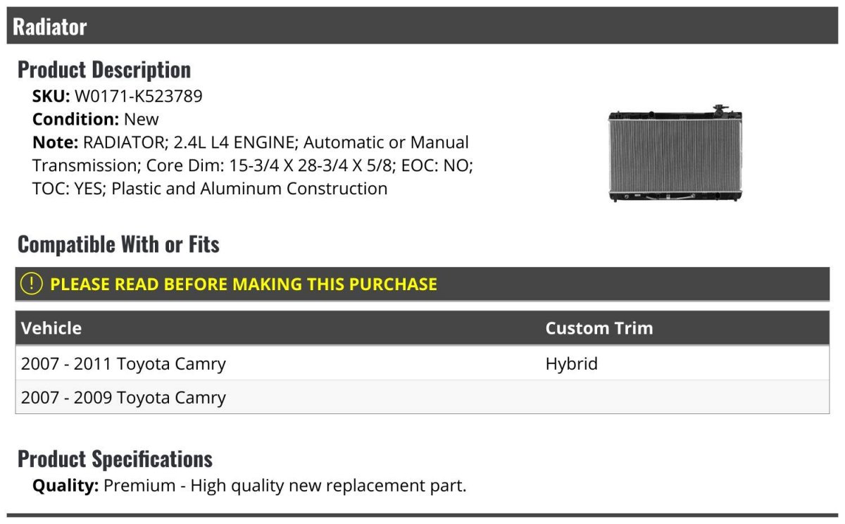The height and width of the screenshot is (524, 845).
Task: Click the Custom Trim column header
Action: coord(599,328)
